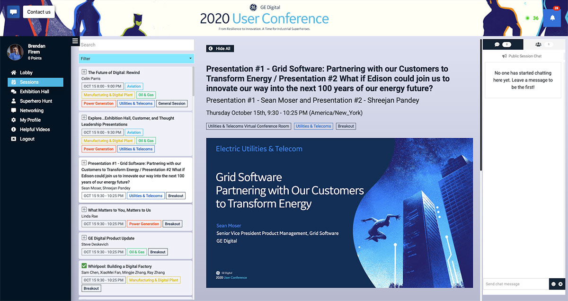Click the notification bell icon
Viewport: 568px width, 301px height.
click(x=552, y=18)
